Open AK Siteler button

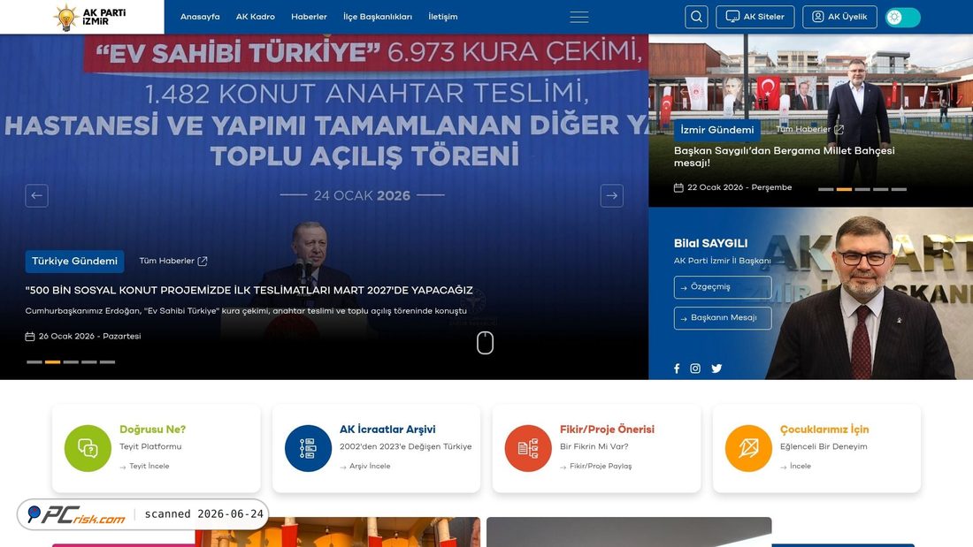(755, 17)
